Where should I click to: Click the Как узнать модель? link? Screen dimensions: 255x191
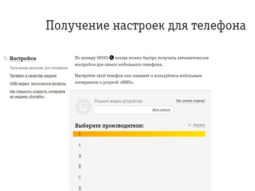point(191,101)
